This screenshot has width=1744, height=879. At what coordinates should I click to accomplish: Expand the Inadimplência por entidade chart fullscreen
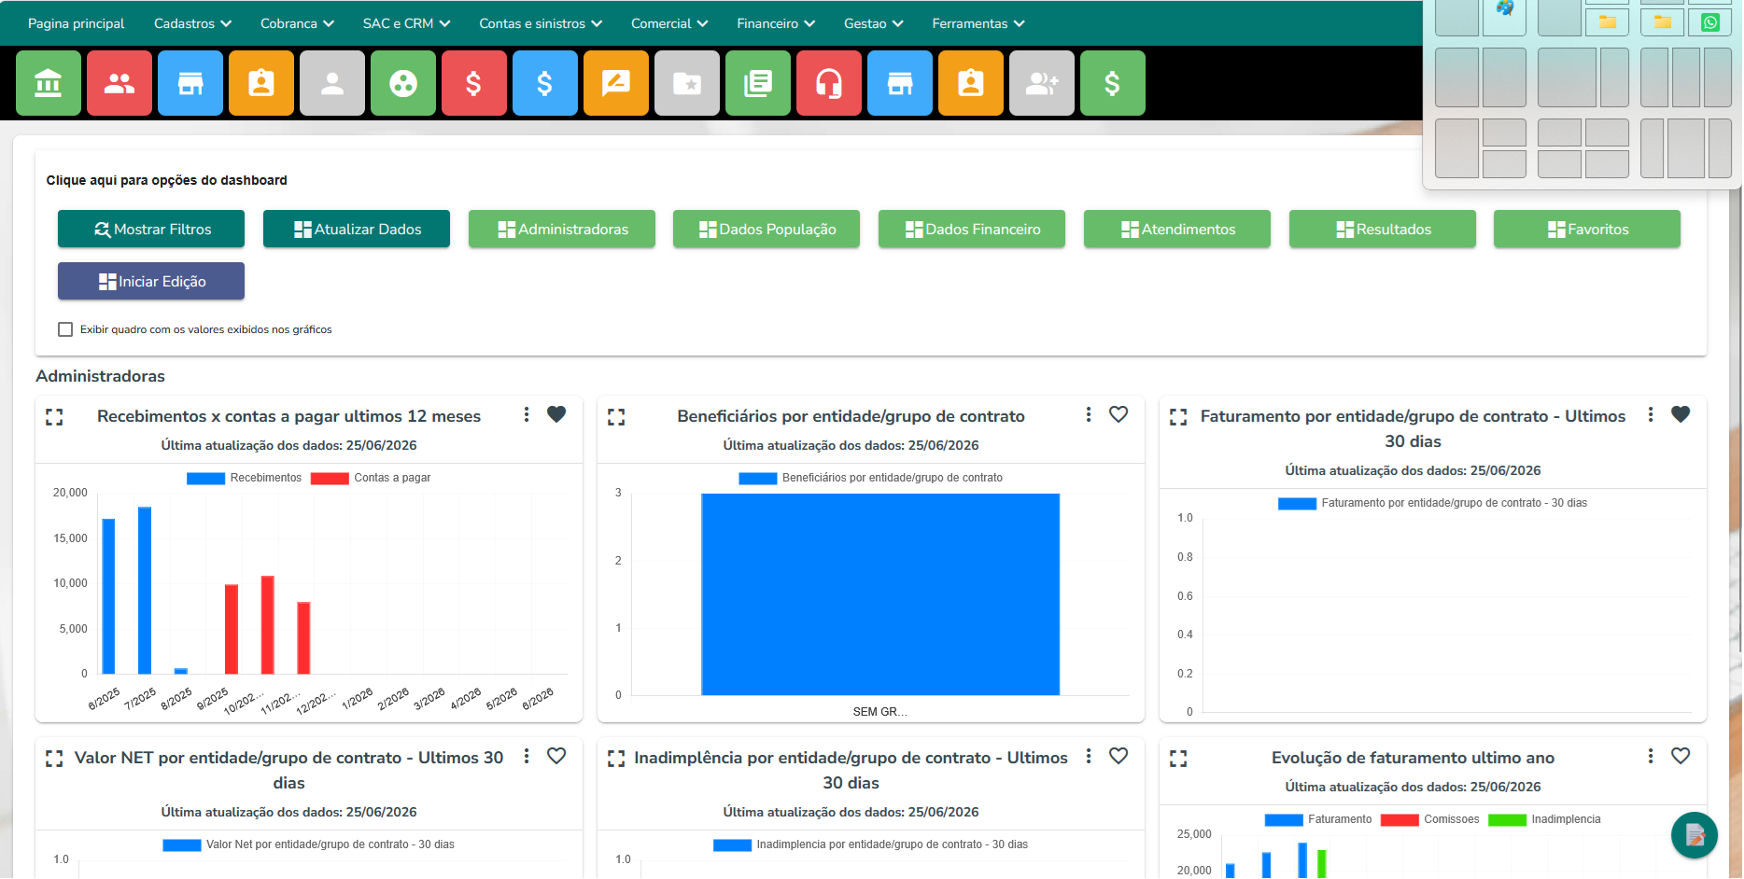616,759
